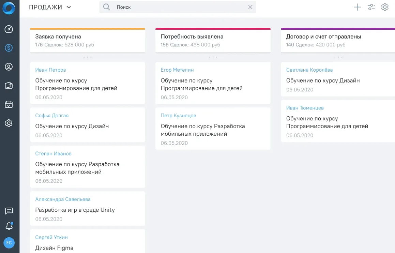Open the contacts person icon in sidebar
This screenshot has height=253, width=395.
(9, 67)
